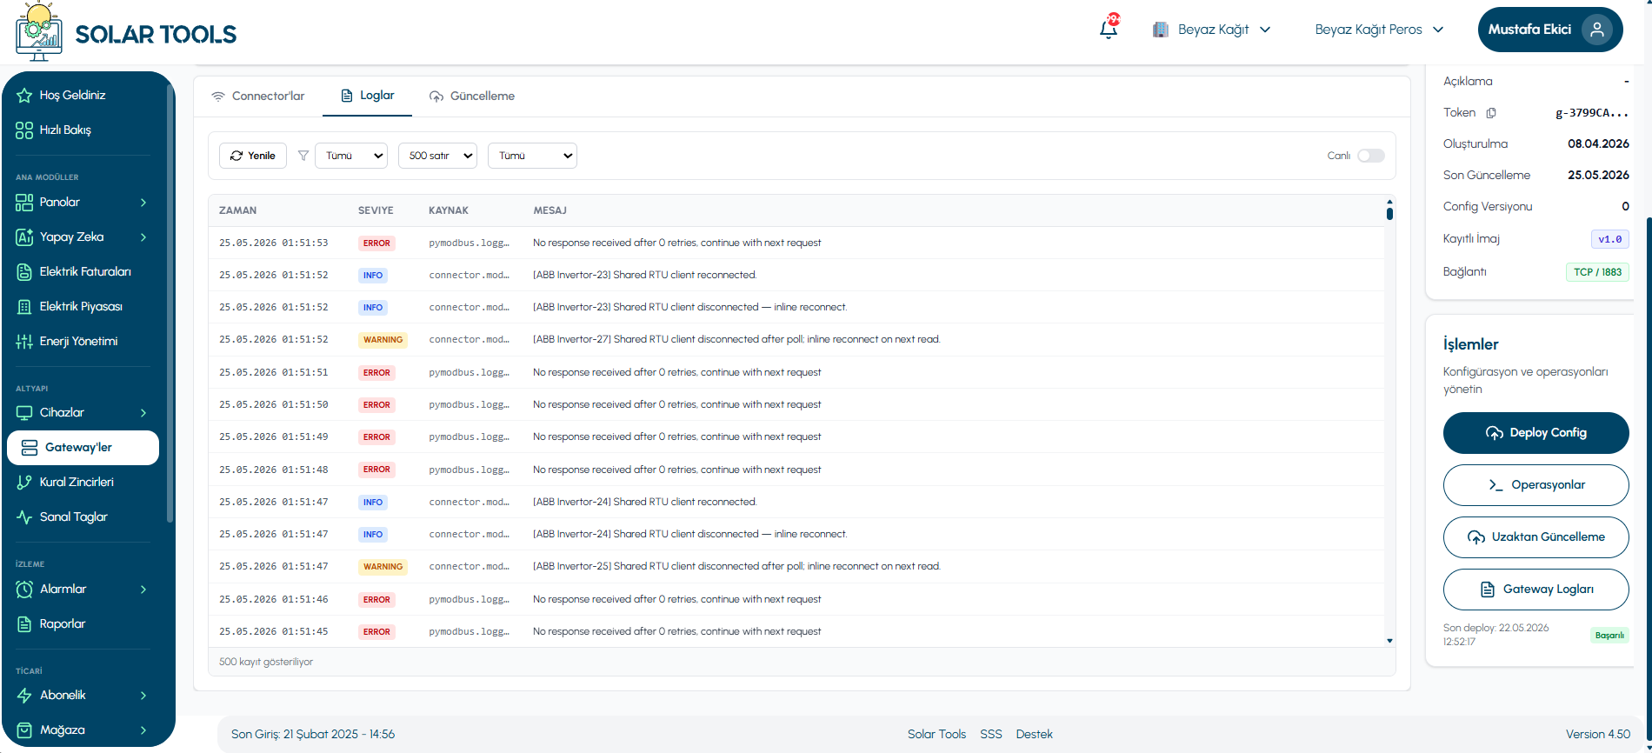
Task: Open Enerji Yönetimi in sidebar
Action: [x=83, y=341]
